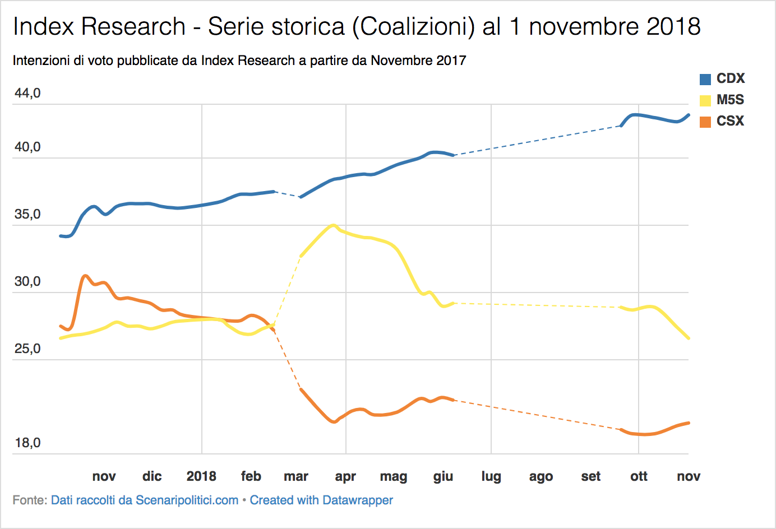776x529 pixels.
Task: Open the Dati raccolti da Scenaripolitici.com link
Action: pos(145,500)
